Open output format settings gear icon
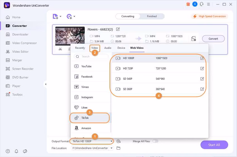Screen dimensions: 237x157 [x=118, y=141]
